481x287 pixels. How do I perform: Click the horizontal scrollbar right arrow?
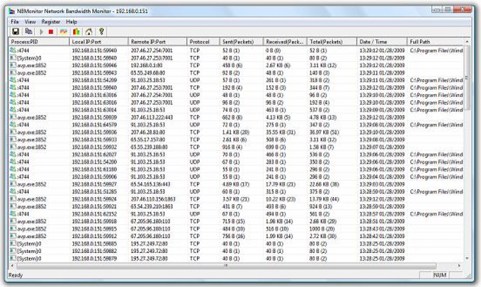click(460, 266)
